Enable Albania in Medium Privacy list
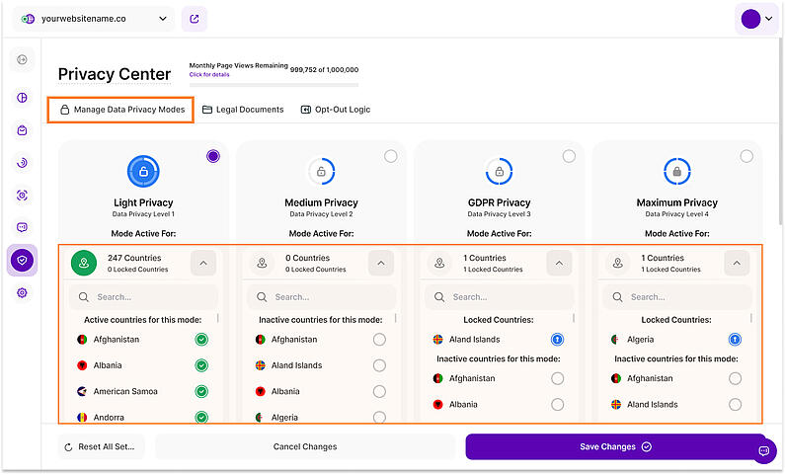This screenshot has height=475, width=785. (x=379, y=391)
